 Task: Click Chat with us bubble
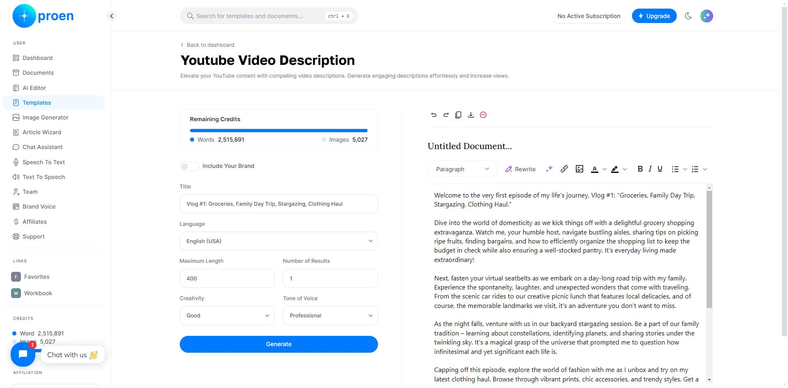point(73,355)
